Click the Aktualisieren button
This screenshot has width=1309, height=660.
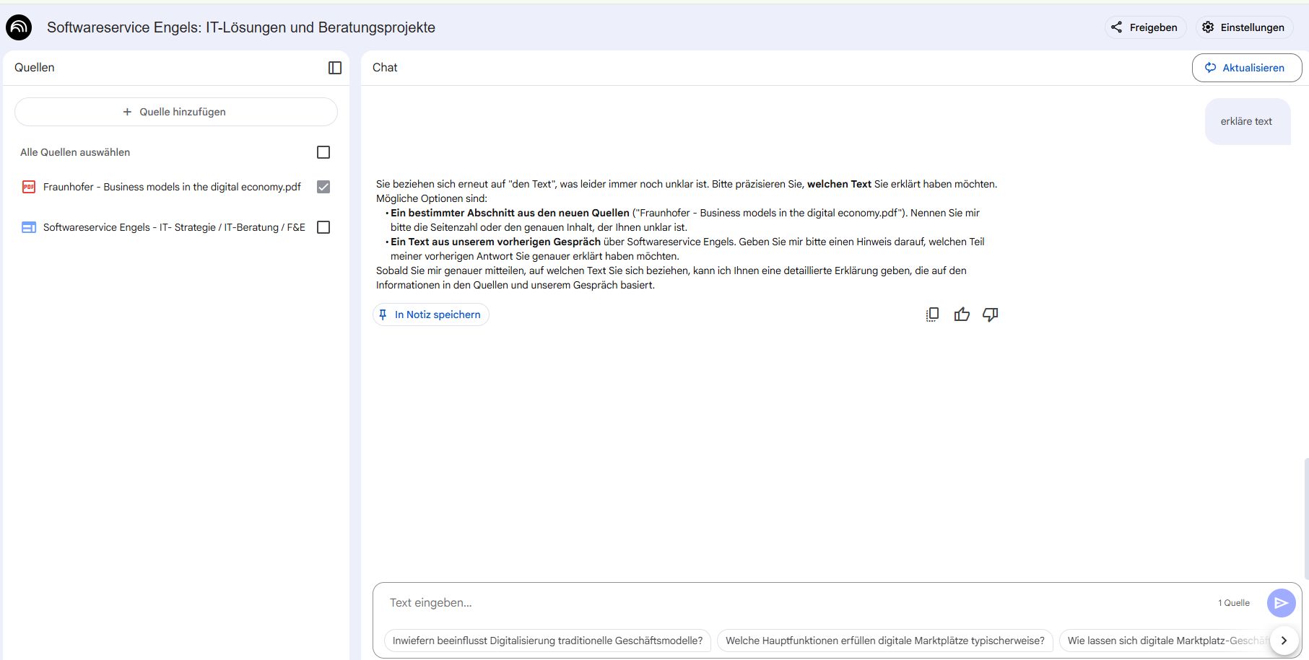coord(1247,68)
